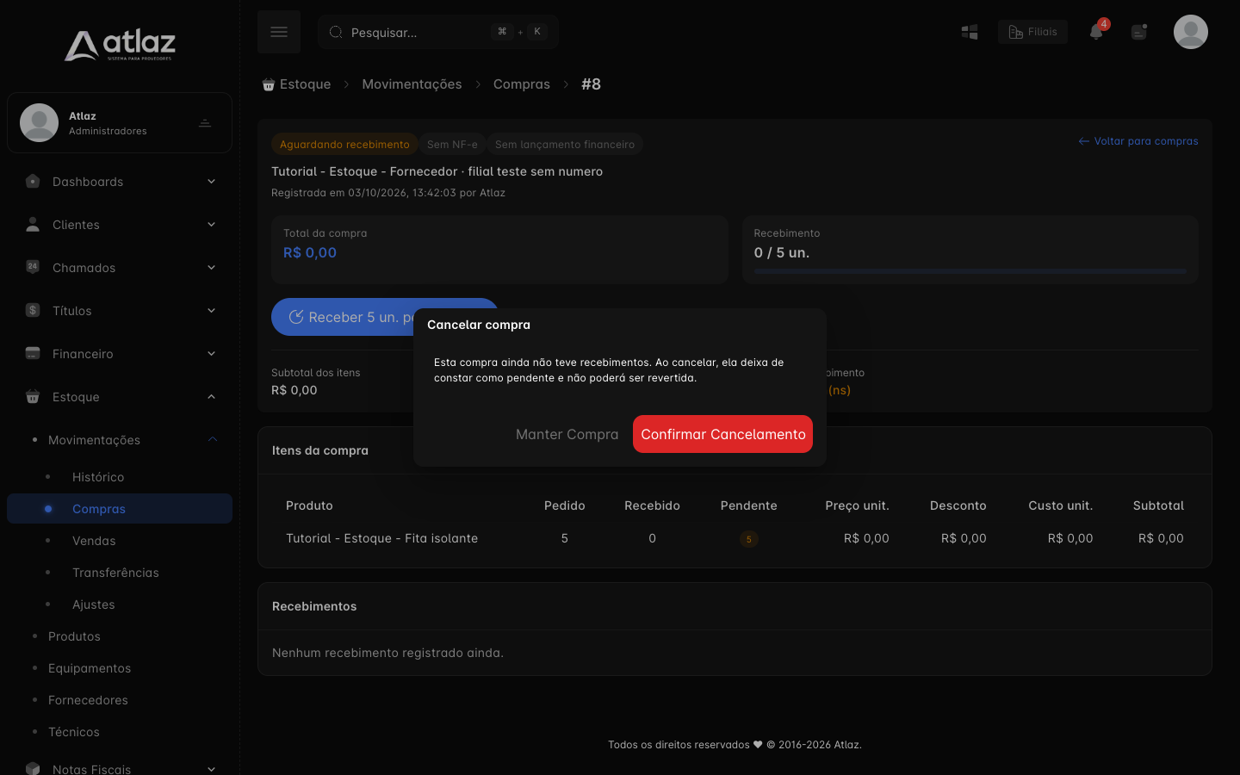Collapse the Movimentações submenu chevron

tap(213, 440)
